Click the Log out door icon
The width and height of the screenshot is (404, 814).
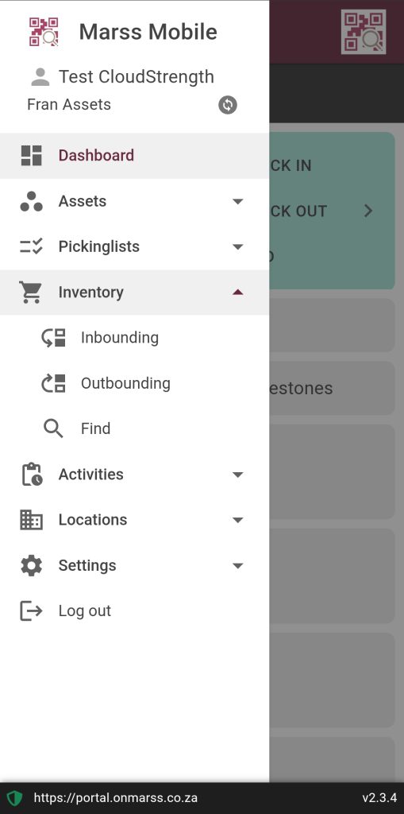[x=31, y=610]
